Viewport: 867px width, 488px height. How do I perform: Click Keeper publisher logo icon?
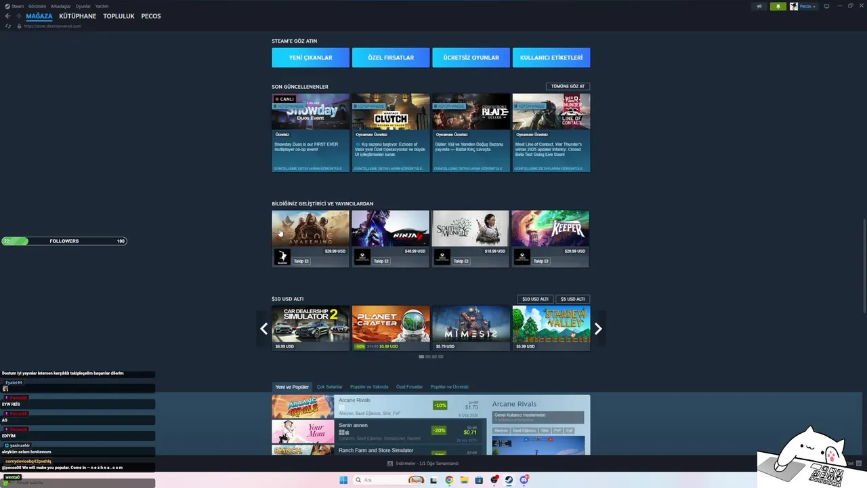point(522,258)
